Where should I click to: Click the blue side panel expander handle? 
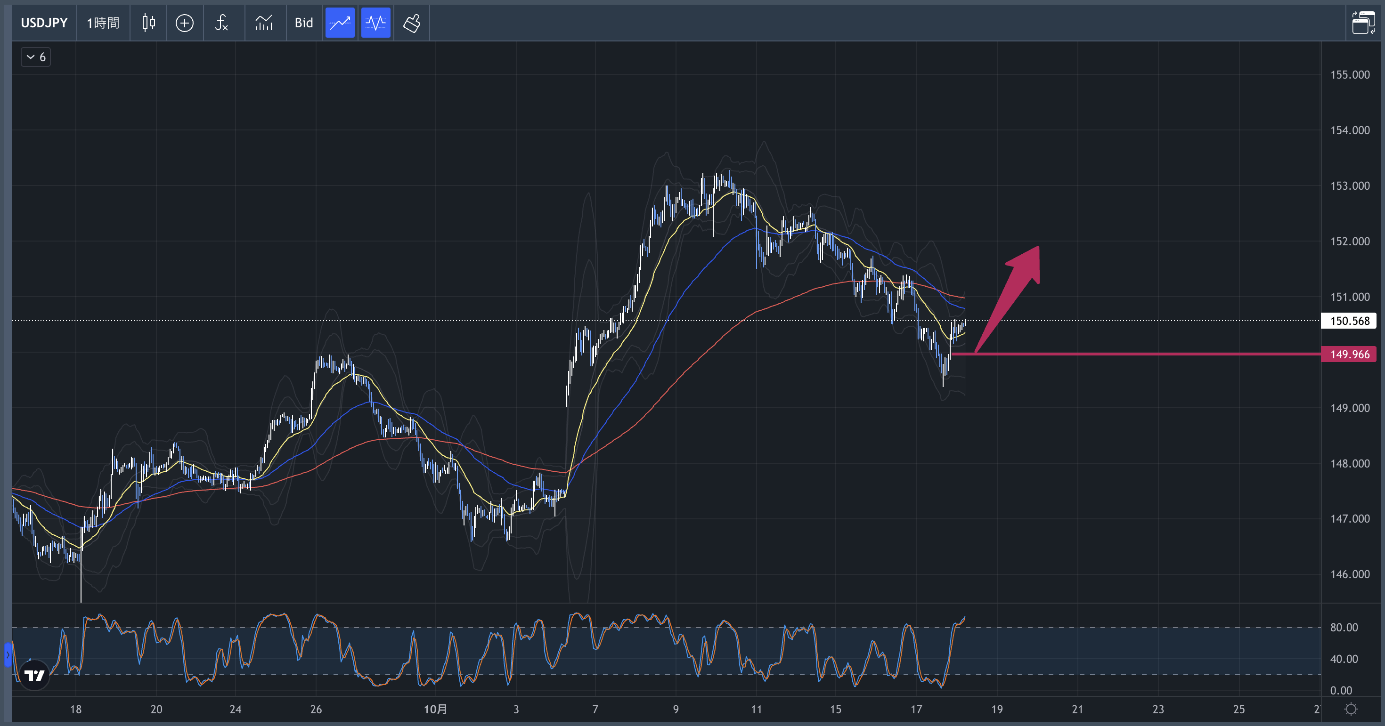click(x=8, y=655)
